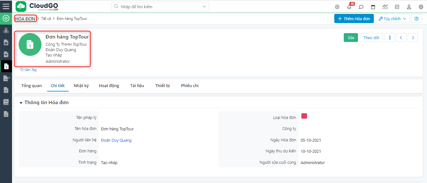This screenshot has width=427, height=183.
Task: Collapse the Thông tin Hóa đơn section
Action: pos(21,103)
